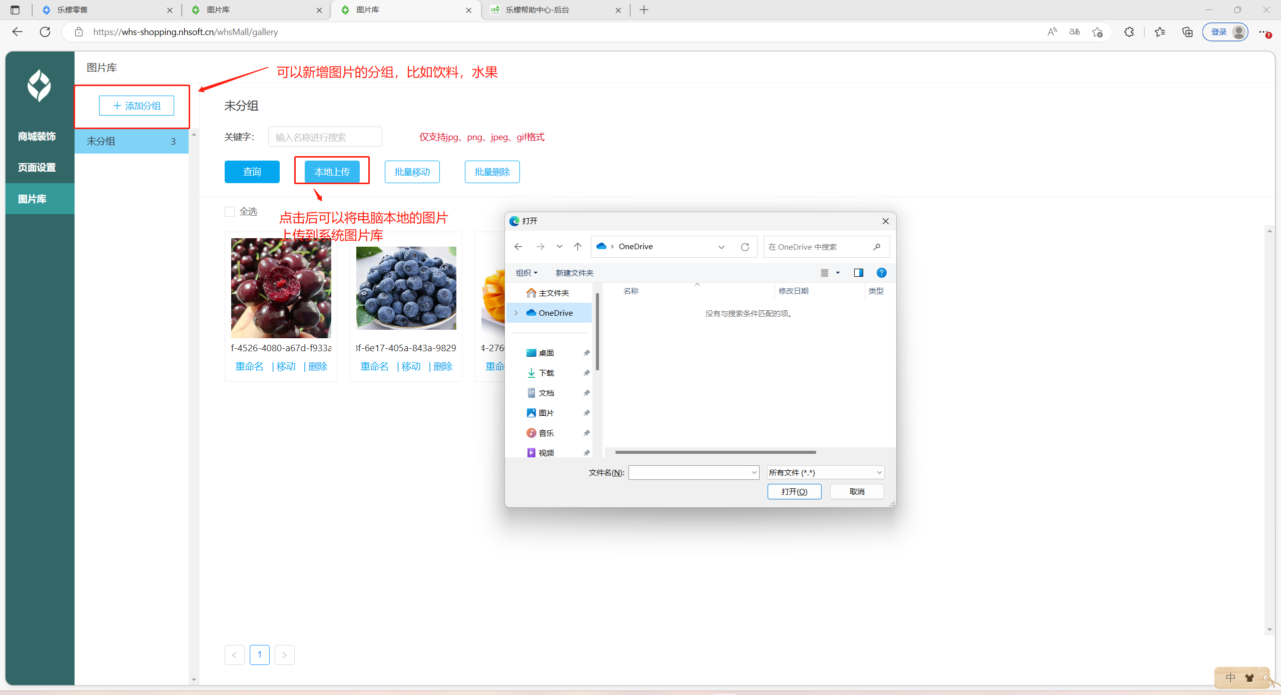
Task: Click the 添加分组 button
Action: [137, 106]
